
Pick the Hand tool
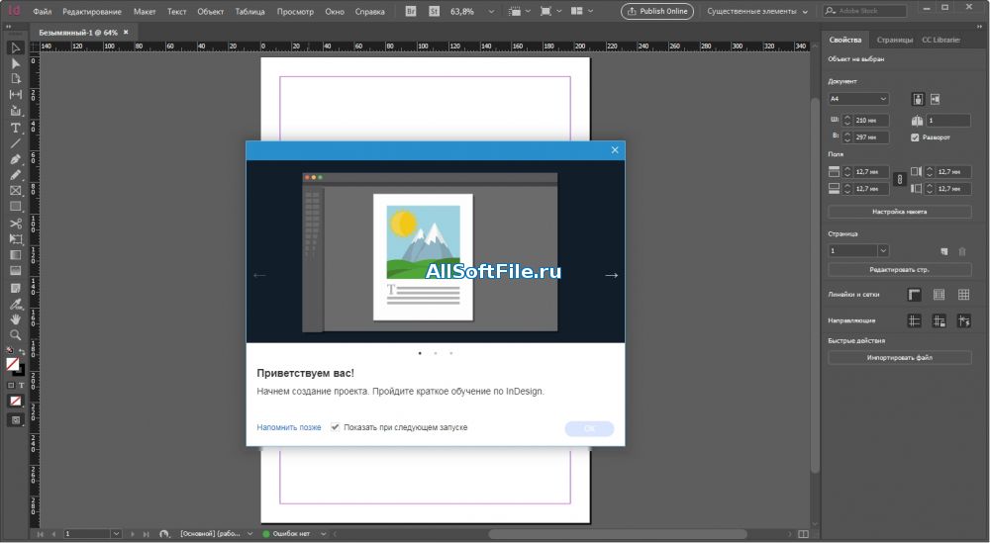pyautogui.click(x=16, y=318)
